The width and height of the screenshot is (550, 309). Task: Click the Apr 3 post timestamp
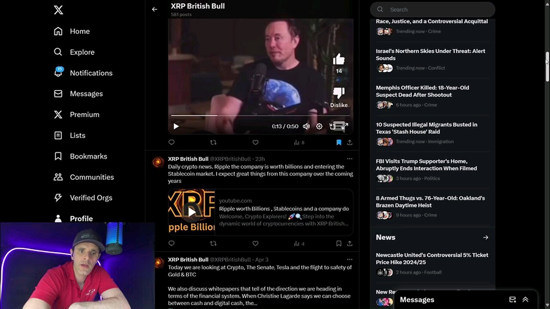coord(262,260)
